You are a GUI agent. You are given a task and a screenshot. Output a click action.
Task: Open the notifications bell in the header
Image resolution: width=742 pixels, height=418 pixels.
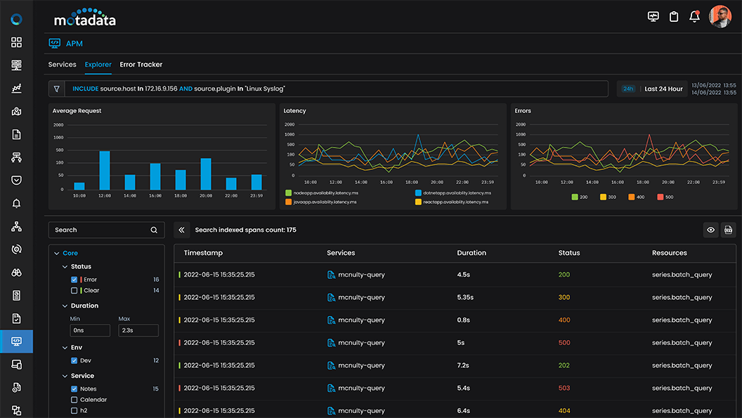[695, 16]
